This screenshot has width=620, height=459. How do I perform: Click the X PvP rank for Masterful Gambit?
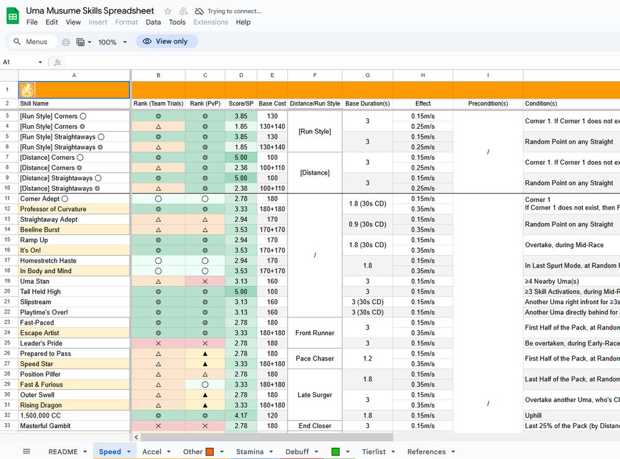205,426
